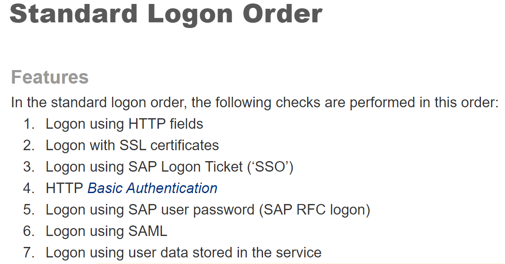Viewport: 505px width, 264px height.
Task: Click list number 7 marker
Action: pos(29,253)
